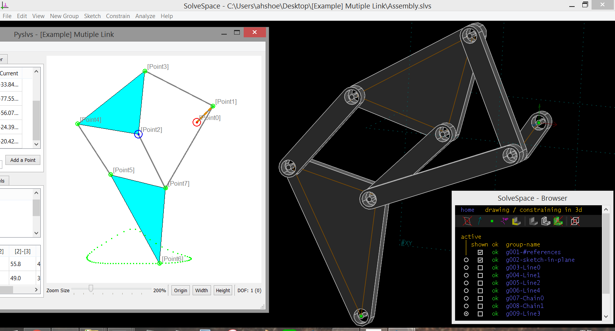This screenshot has height=331, width=615.
Task: Open g007-Chain0 group link
Action: tap(525, 298)
